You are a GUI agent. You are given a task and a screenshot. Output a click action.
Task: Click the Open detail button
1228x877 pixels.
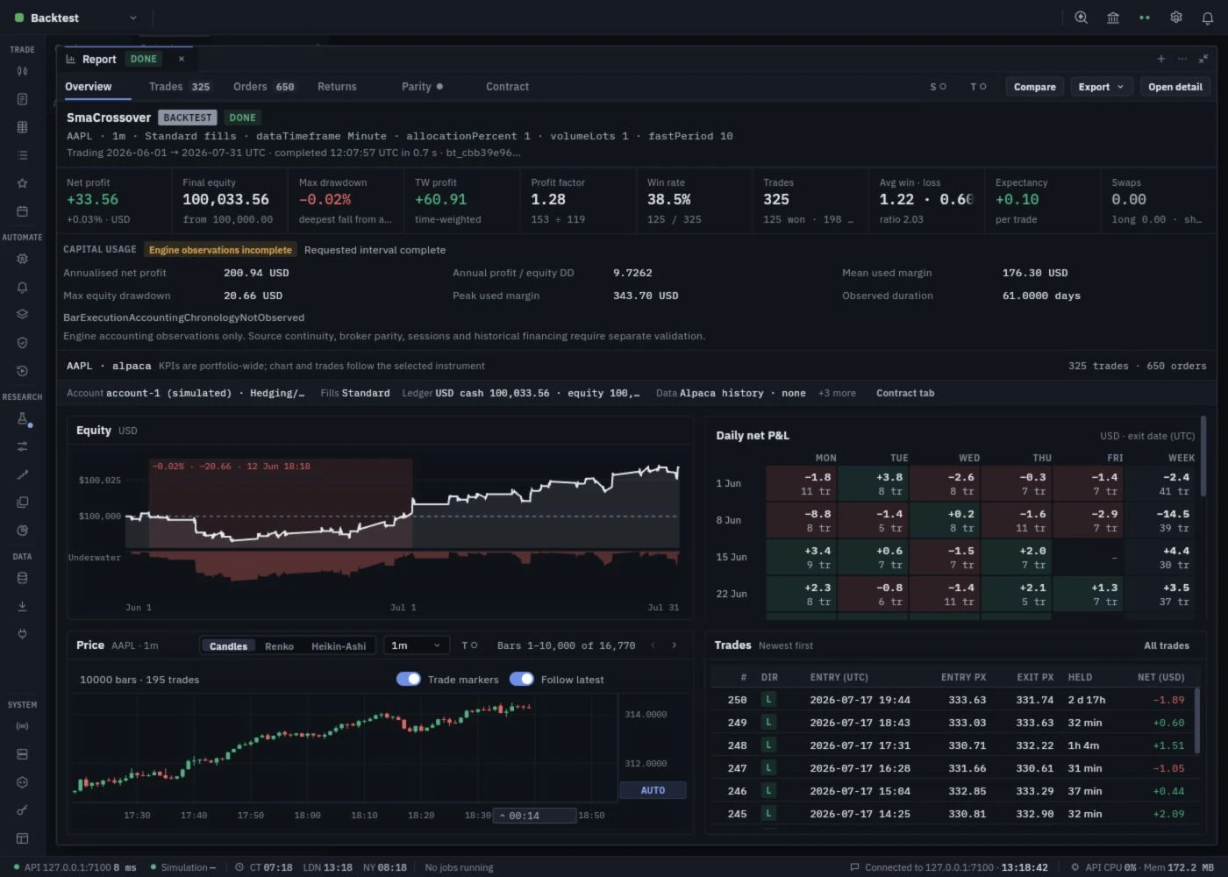click(1175, 87)
